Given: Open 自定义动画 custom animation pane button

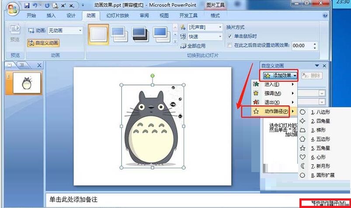Looking at the screenshot, I should (43, 43).
